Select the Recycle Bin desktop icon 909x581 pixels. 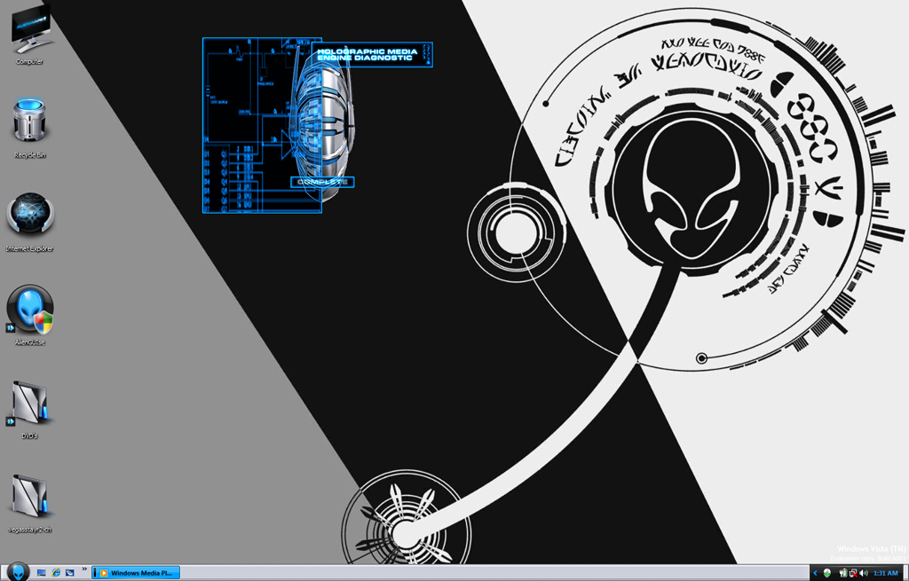(29, 128)
